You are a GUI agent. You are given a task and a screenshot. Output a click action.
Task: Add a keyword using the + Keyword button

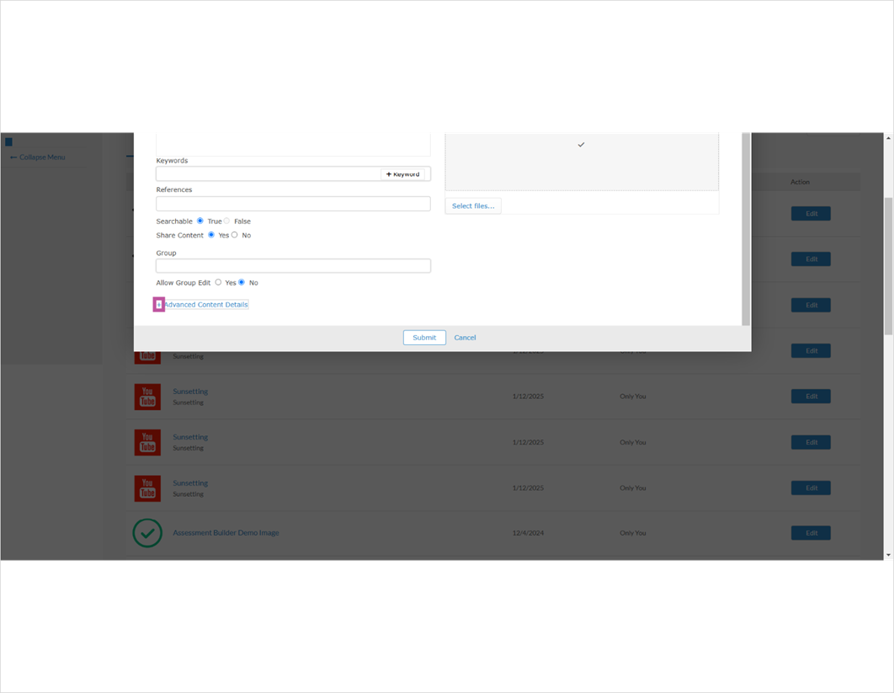tap(405, 173)
